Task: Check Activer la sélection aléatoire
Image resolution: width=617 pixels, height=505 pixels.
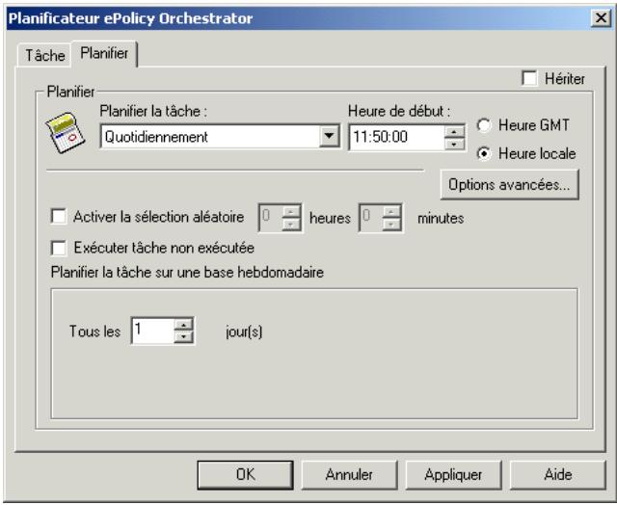Action: click(59, 216)
